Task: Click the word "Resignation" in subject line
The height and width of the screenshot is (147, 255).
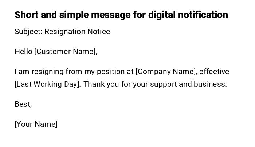Action: 65,32
